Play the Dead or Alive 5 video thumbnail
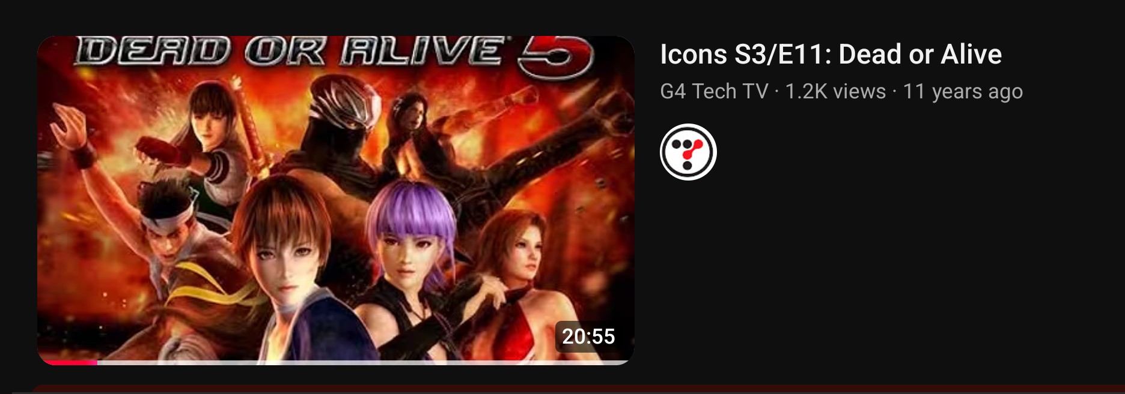The image size is (1125, 394). (336, 200)
